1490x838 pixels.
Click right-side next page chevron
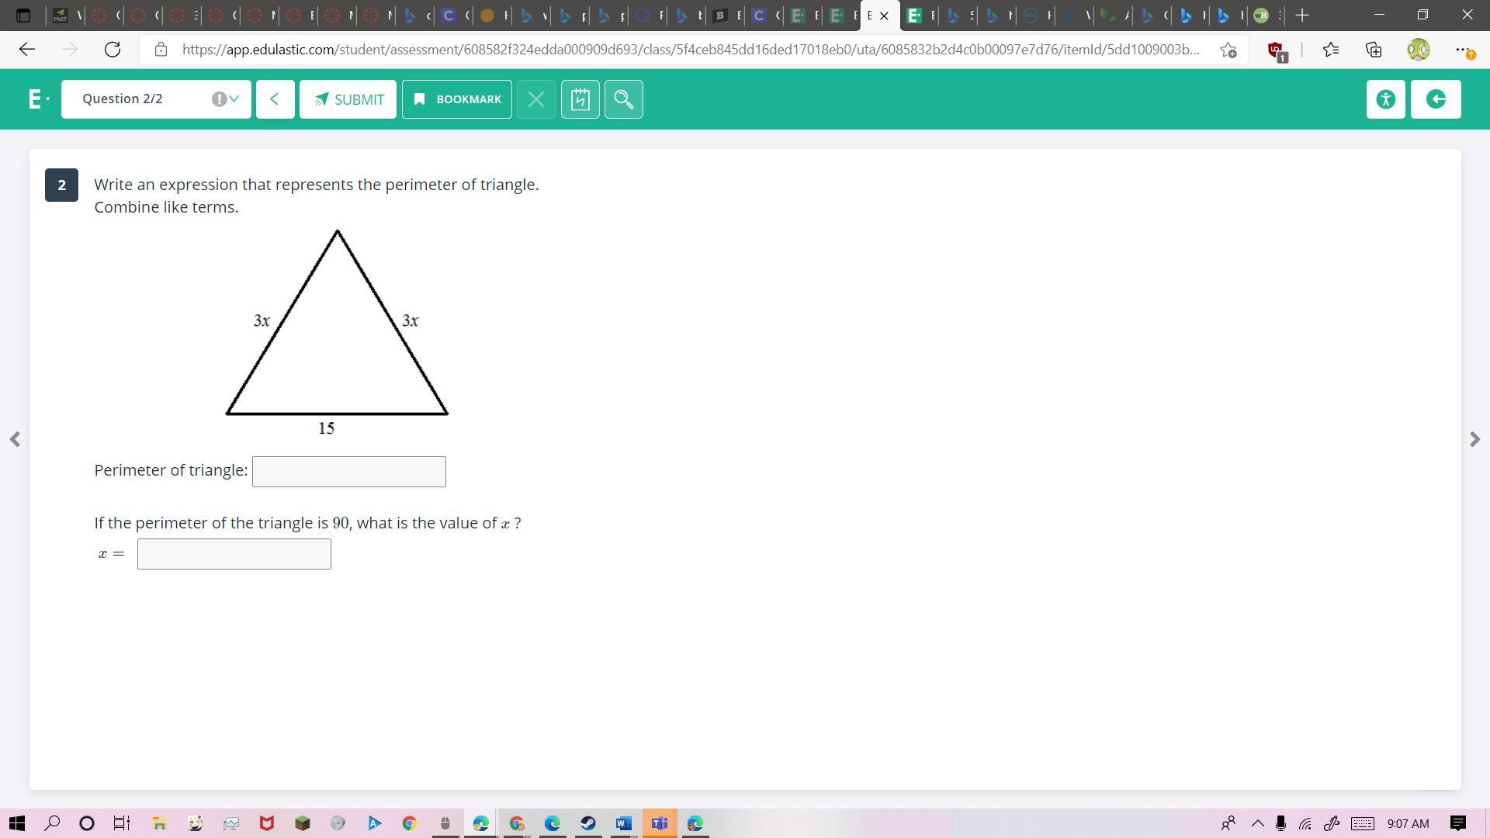[x=1474, y=439]
